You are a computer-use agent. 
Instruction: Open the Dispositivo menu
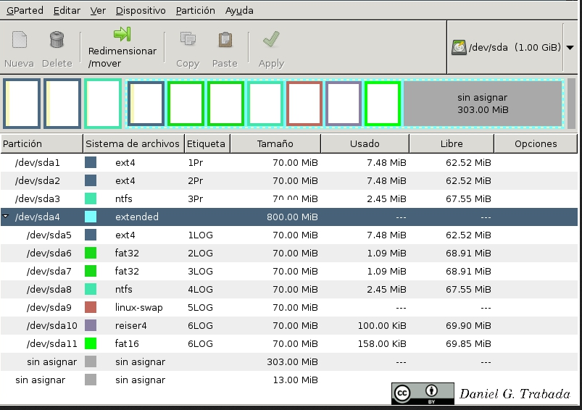pyautogui.click(x=141, y=10)
